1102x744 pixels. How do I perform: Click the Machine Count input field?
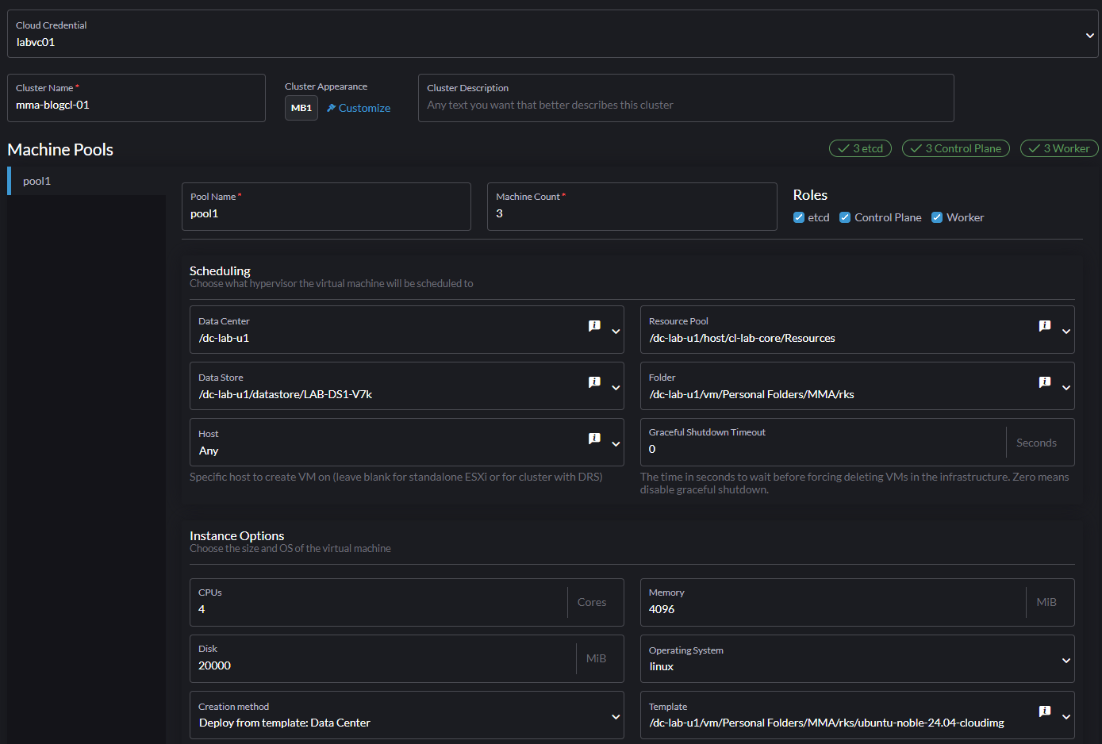pyautogui.click(x=632, y=207)
